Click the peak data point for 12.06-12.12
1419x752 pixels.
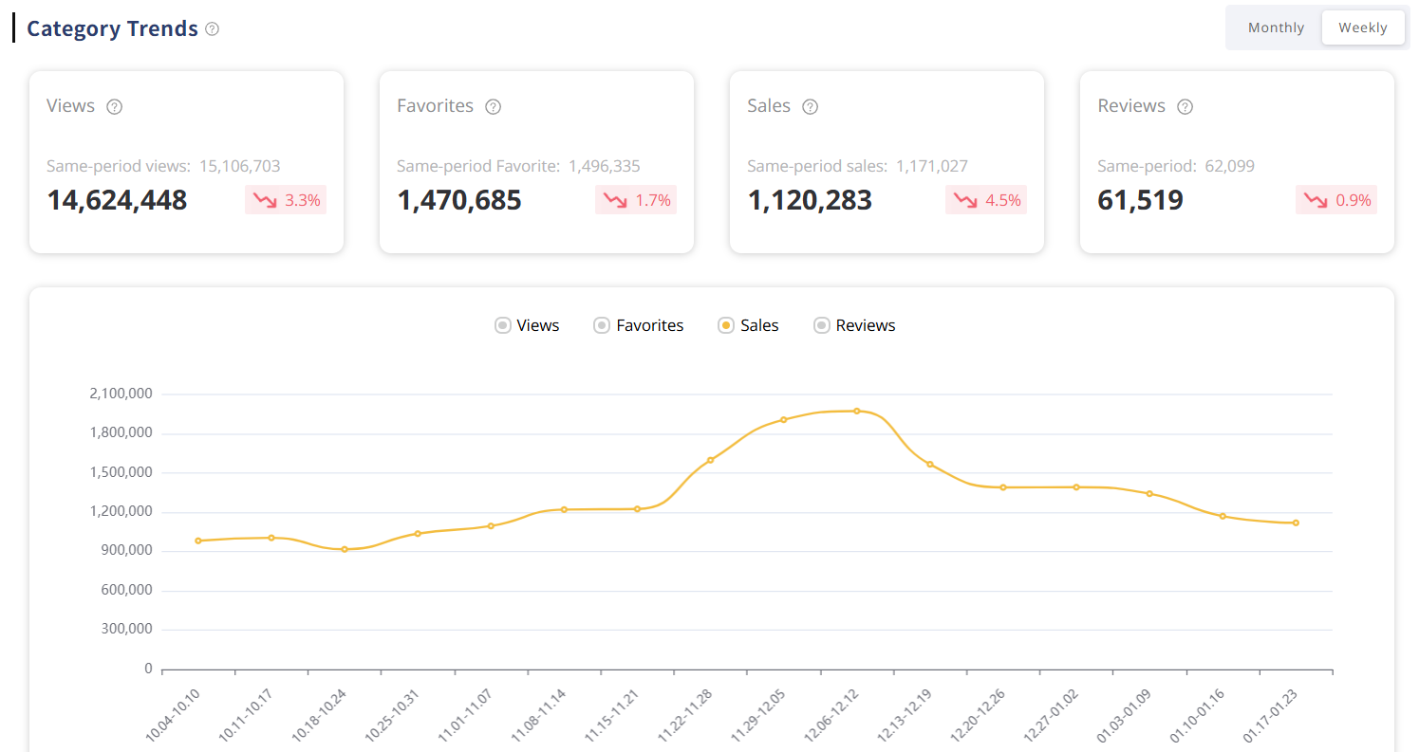(x=857, y=411)
